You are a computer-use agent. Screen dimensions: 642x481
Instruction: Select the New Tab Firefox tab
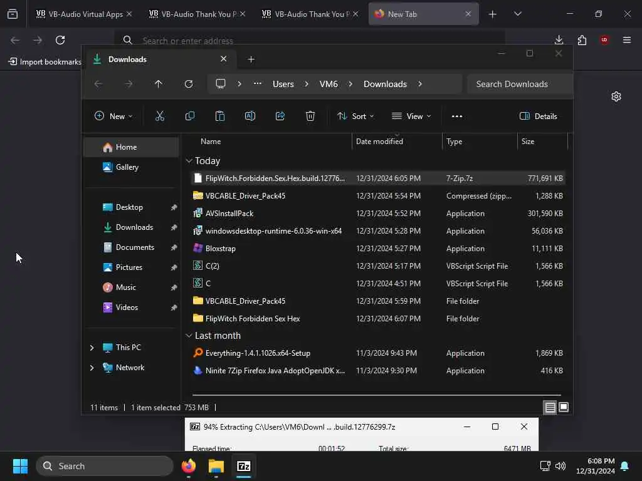click(423, 14)
